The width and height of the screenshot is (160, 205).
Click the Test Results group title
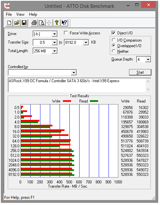(80, 96)
